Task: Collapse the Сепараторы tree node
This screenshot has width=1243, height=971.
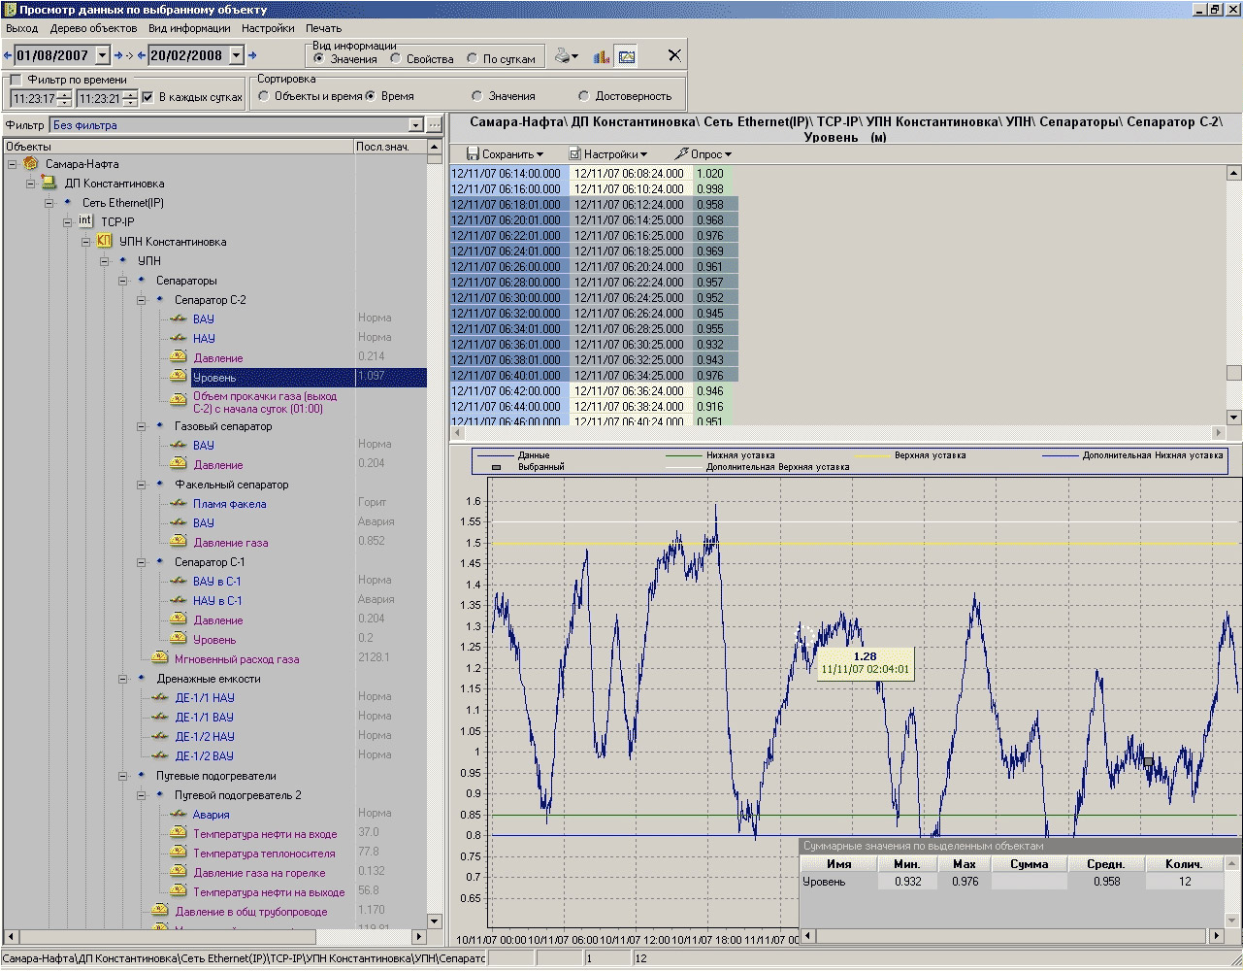Action: pyautogui.click(x=123, y=281)
